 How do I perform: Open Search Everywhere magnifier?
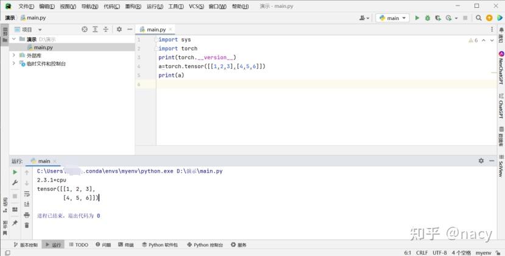(x=479, y=18)
